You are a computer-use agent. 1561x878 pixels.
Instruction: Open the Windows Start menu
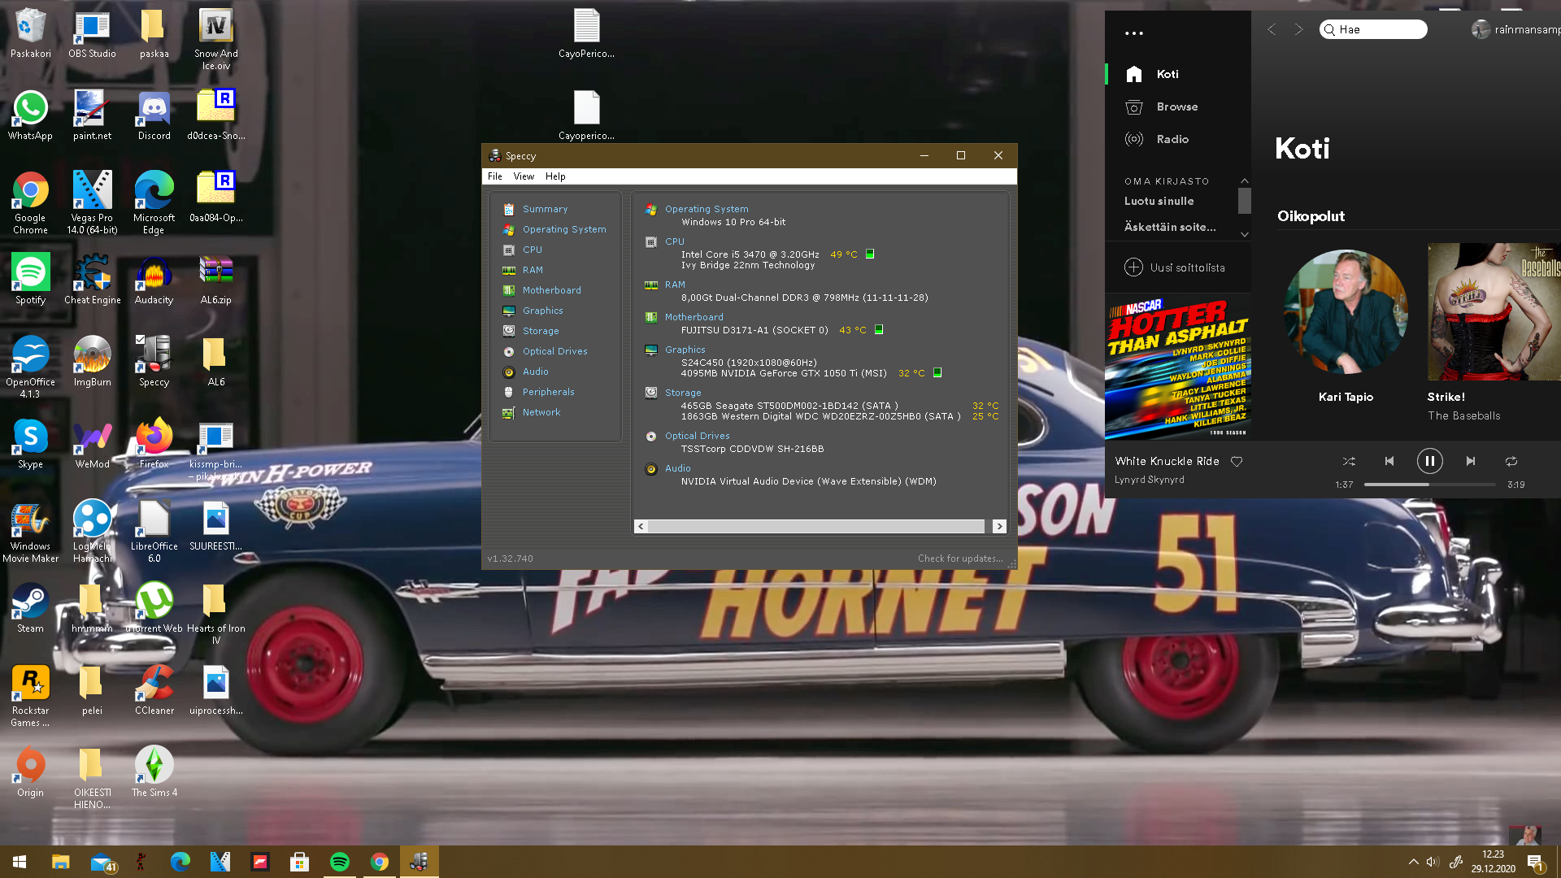tap(20, 862)
